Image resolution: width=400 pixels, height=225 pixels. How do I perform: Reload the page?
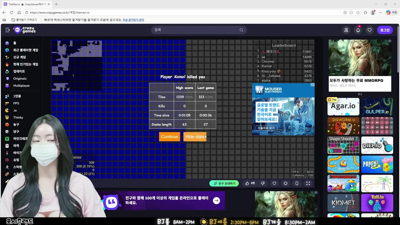tap(12, 12)
